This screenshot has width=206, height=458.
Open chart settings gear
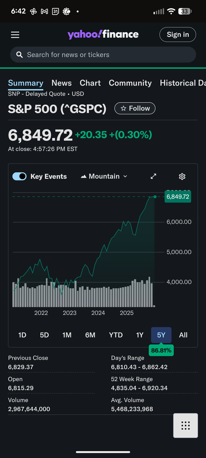pos(182,176)
